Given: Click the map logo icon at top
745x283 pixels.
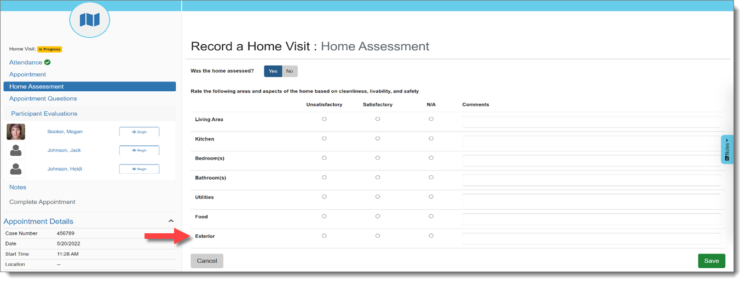Looking at the screenshot, I should pos(89,20).
